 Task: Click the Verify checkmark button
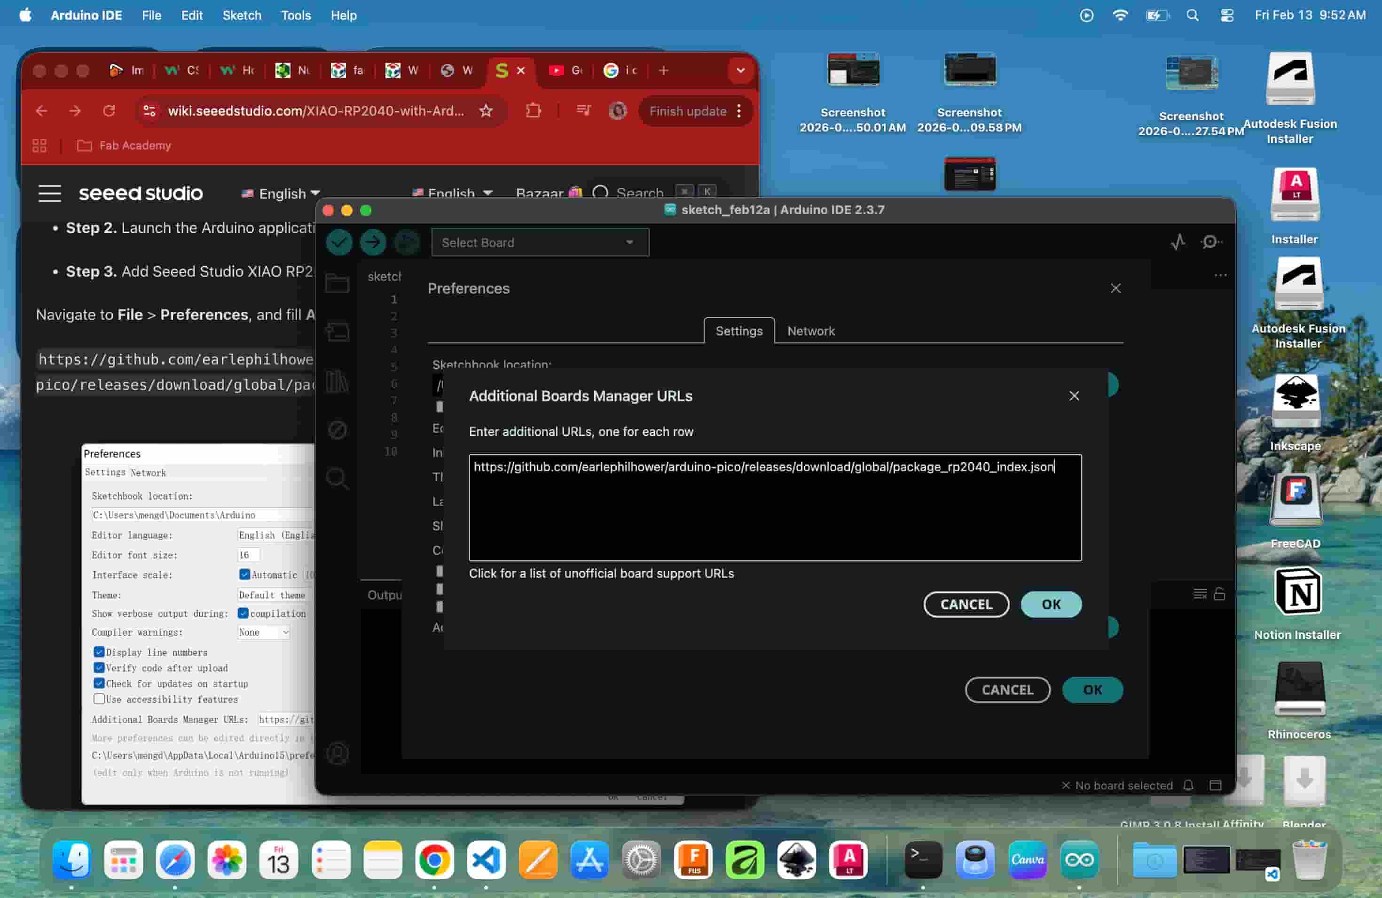pos(338,242)
